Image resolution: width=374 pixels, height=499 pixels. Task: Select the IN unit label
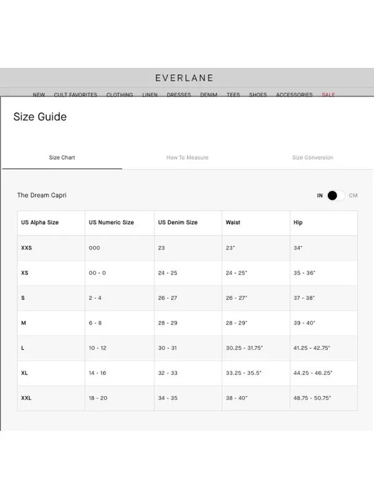(x=320, y=195)
